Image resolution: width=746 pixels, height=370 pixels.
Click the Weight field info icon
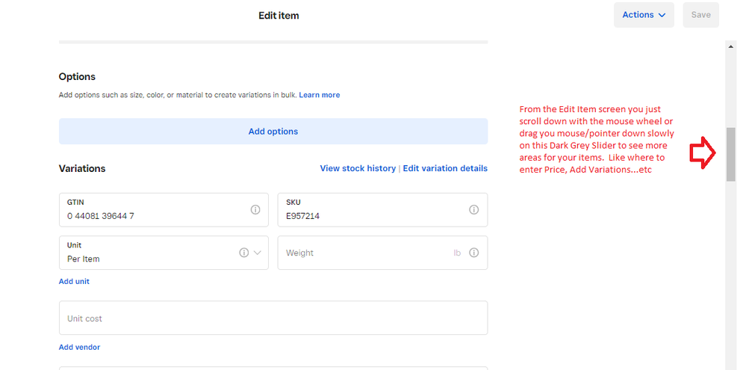[x=473, y=253]
